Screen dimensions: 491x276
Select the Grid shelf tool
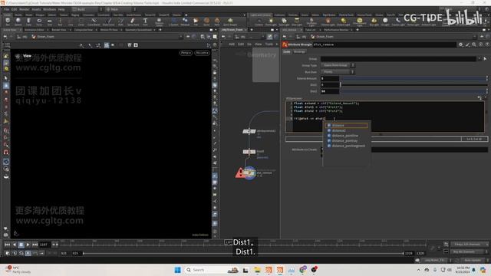[x=49, y=21]
